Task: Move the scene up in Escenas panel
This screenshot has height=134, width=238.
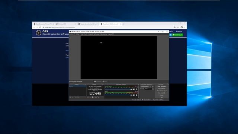Action: pyautogui.click(x=75, y=97)
